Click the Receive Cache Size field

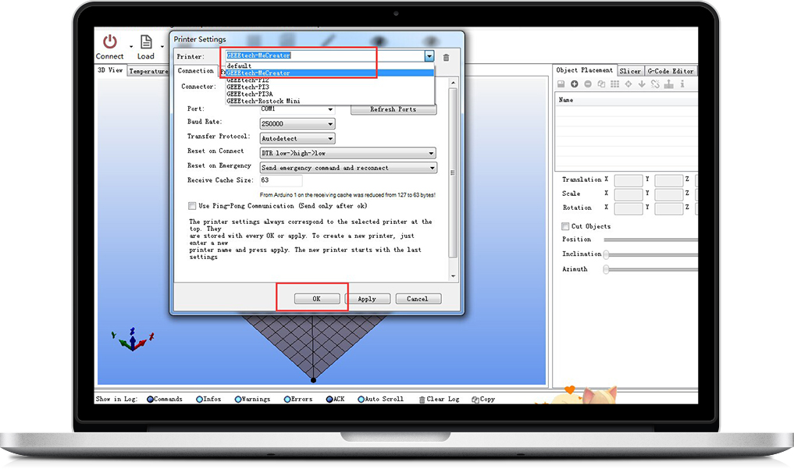pos(281,180)
